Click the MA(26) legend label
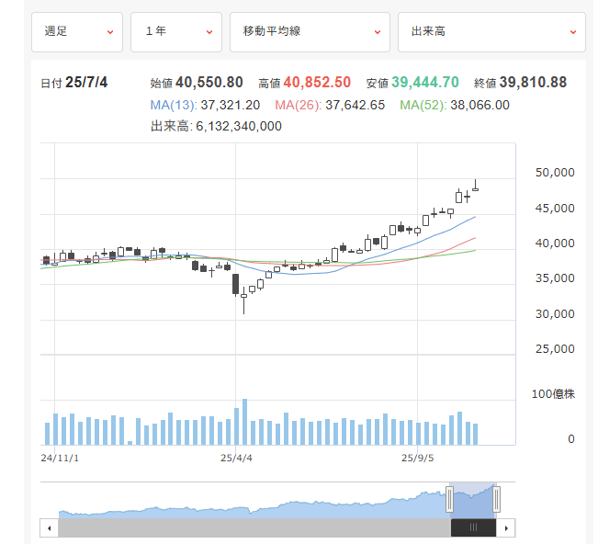Viewport: 598px width, 544px height. click(297, 105)
